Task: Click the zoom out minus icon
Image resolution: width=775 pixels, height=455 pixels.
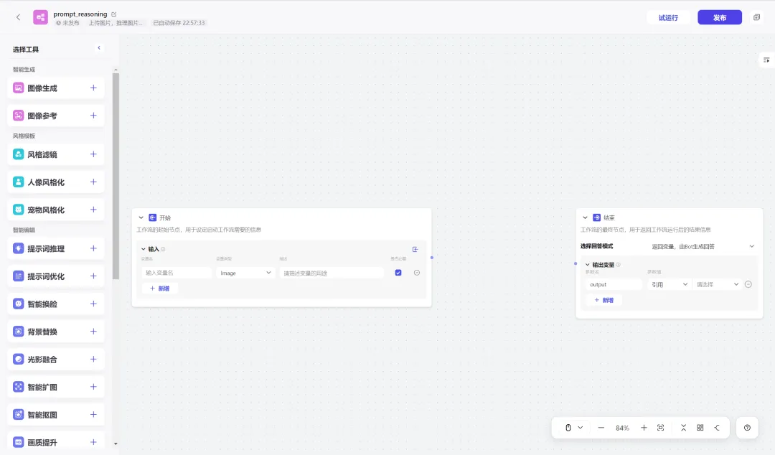Action: (601, 428)
